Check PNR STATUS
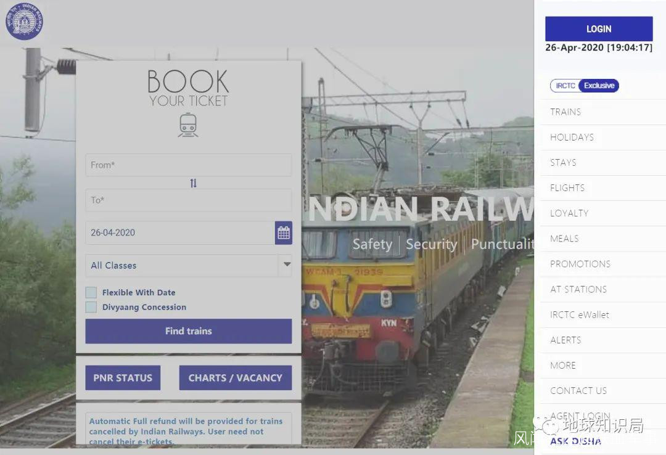The width and height of the screenshot is (666, 455). [123, 378]
